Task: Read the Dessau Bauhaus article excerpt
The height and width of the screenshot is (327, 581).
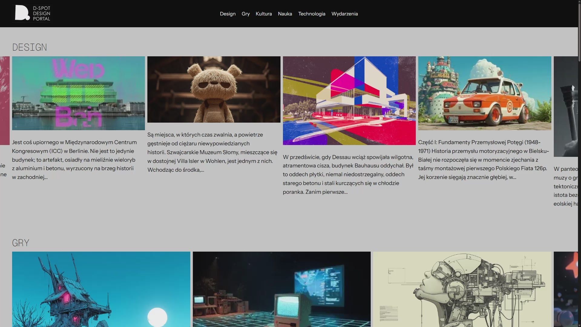Action: pos(348,174)
